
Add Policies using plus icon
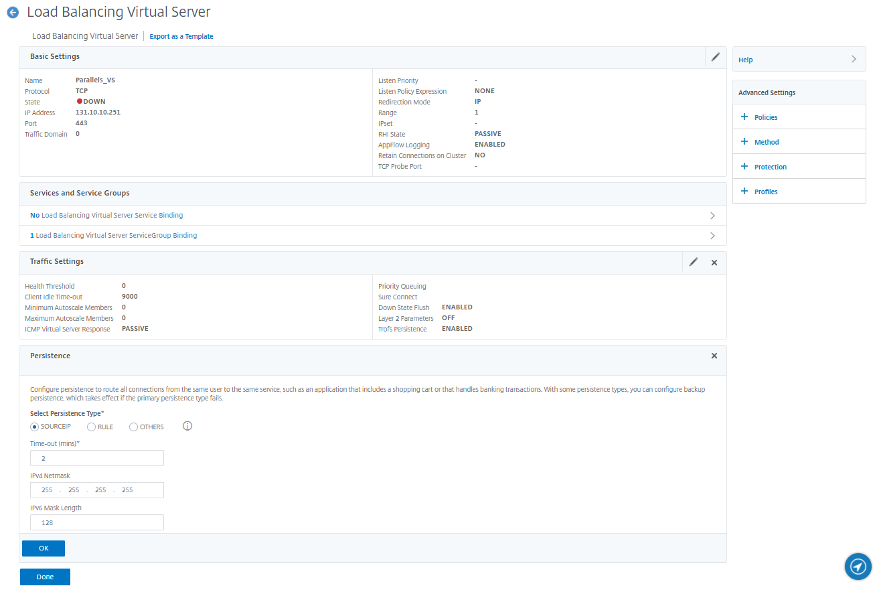(744, 117)
